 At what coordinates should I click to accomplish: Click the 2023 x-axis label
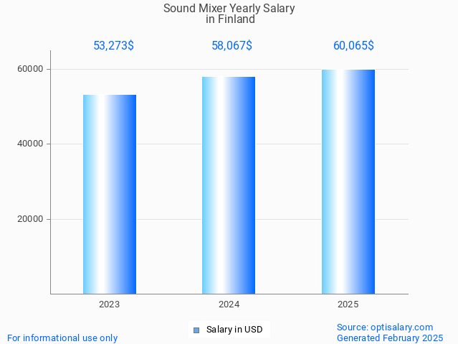point(110,305)
